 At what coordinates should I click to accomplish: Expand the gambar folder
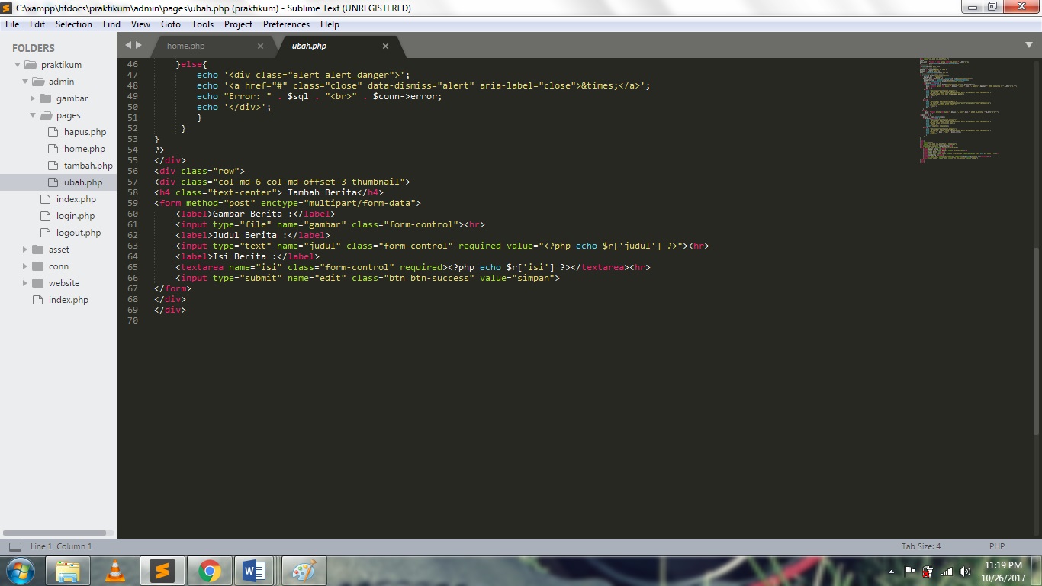pyautogui.click(x=33, y=98)
